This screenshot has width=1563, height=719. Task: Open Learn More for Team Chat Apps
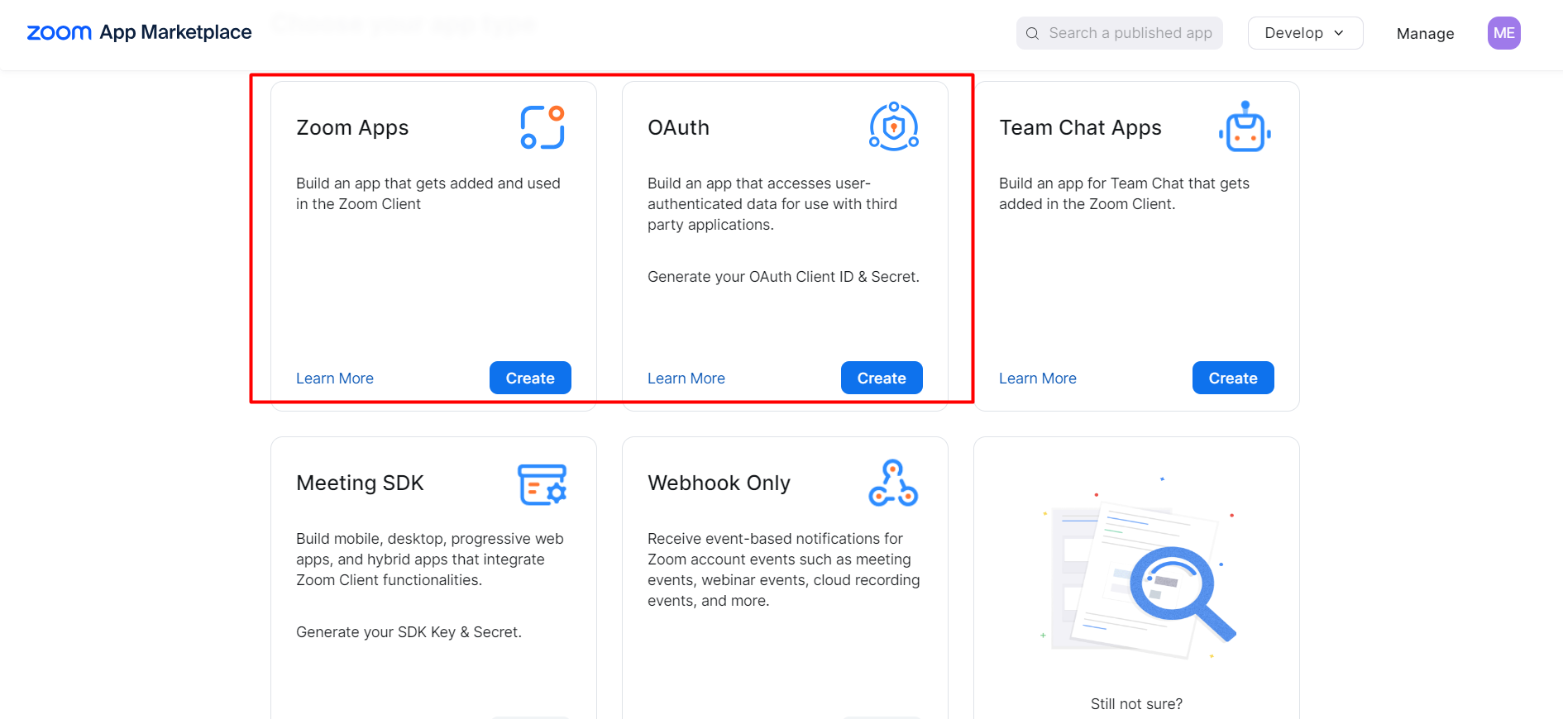pyautogui.click(x=1038, y=379)
